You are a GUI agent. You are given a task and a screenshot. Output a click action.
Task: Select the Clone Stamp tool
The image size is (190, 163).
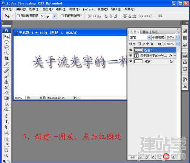(x=7, y=82)
